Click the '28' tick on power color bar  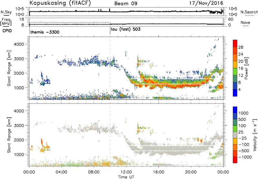point(241,47)
